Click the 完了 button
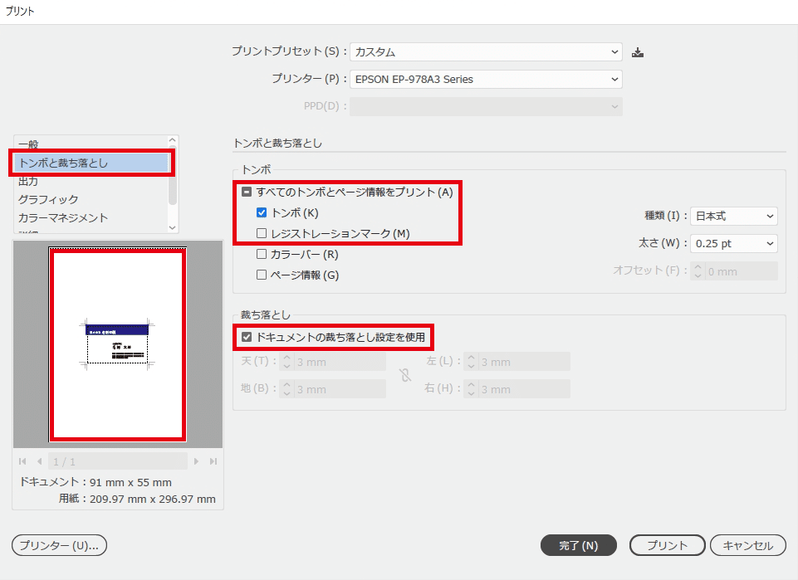 click(x=578, y=545)
